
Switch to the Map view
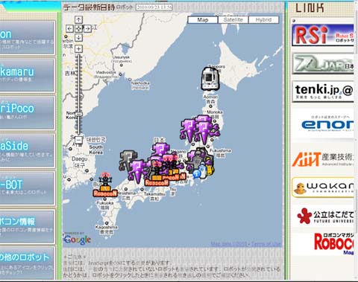tap(203, 19)
